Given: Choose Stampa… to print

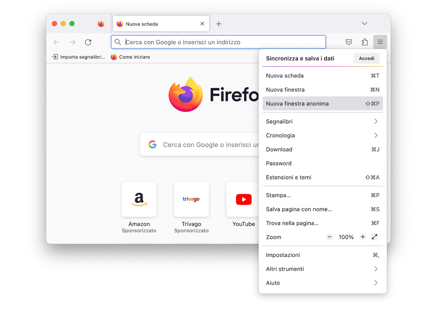Looking at the screenshot, I should tap(323, 195).
